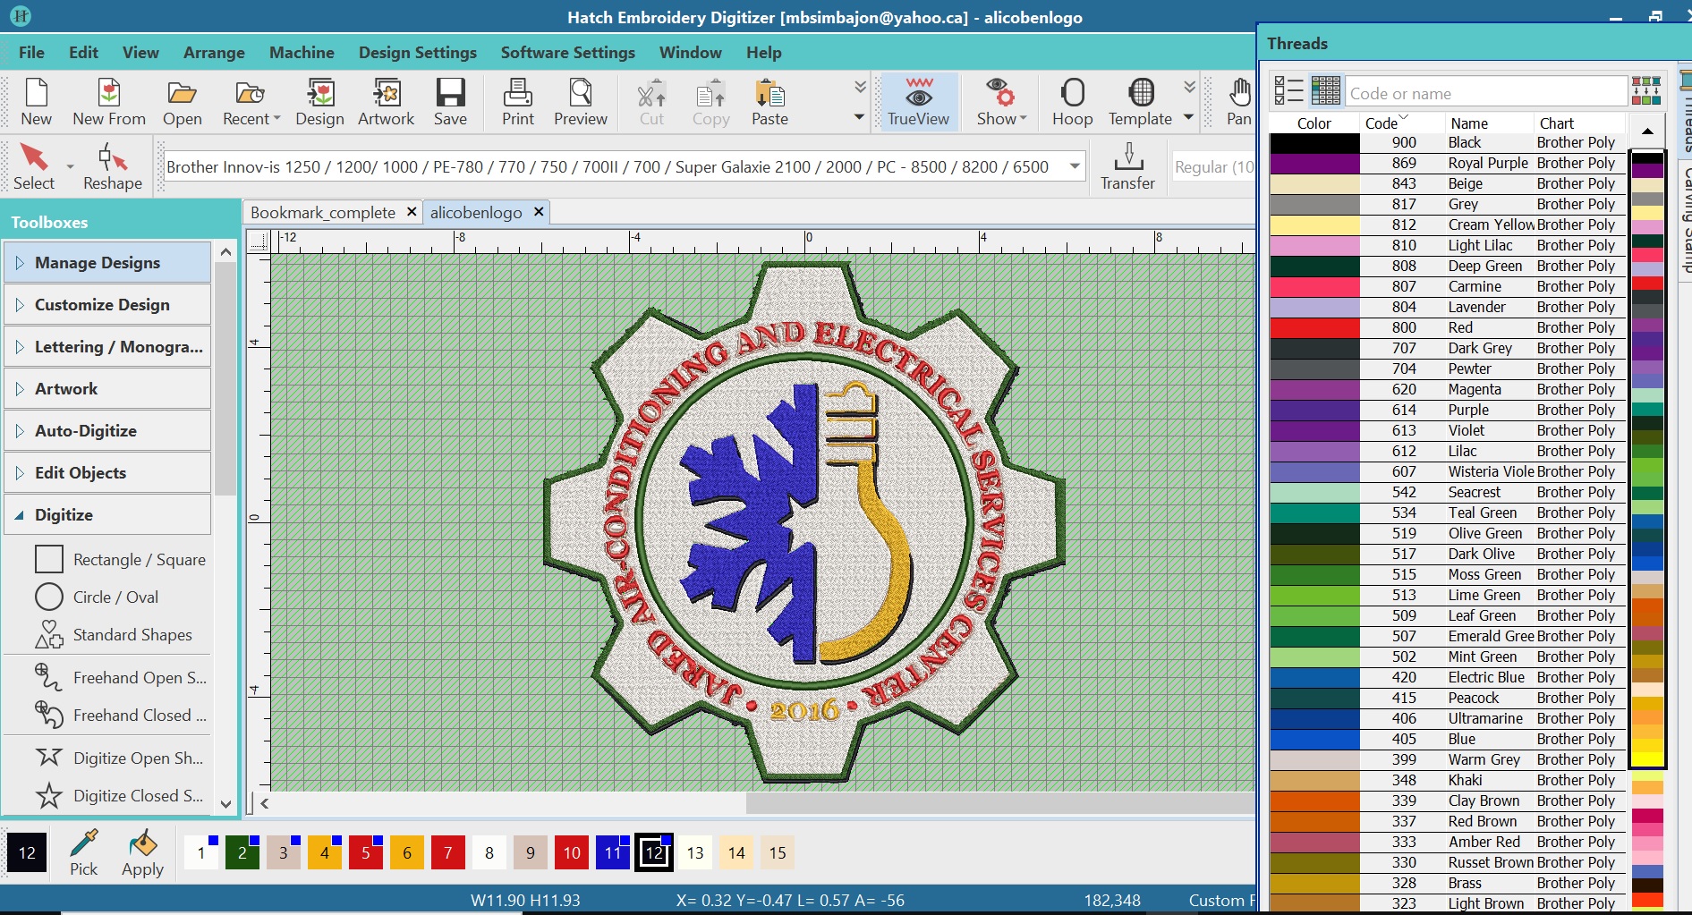Image resolution: width=1692 pixels, height=915 pixels.
Task: Click the Paste toolbar icon
Action: click(769, 102)
